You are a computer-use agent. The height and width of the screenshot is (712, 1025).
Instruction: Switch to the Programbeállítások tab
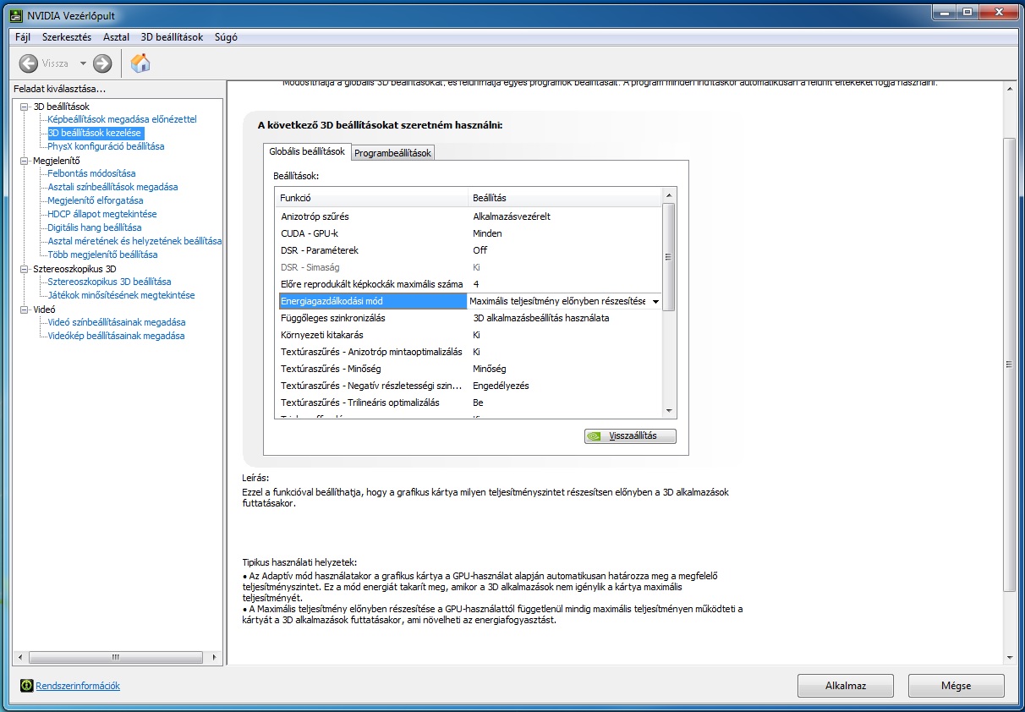pyautogui.click(x=392, y=153)
